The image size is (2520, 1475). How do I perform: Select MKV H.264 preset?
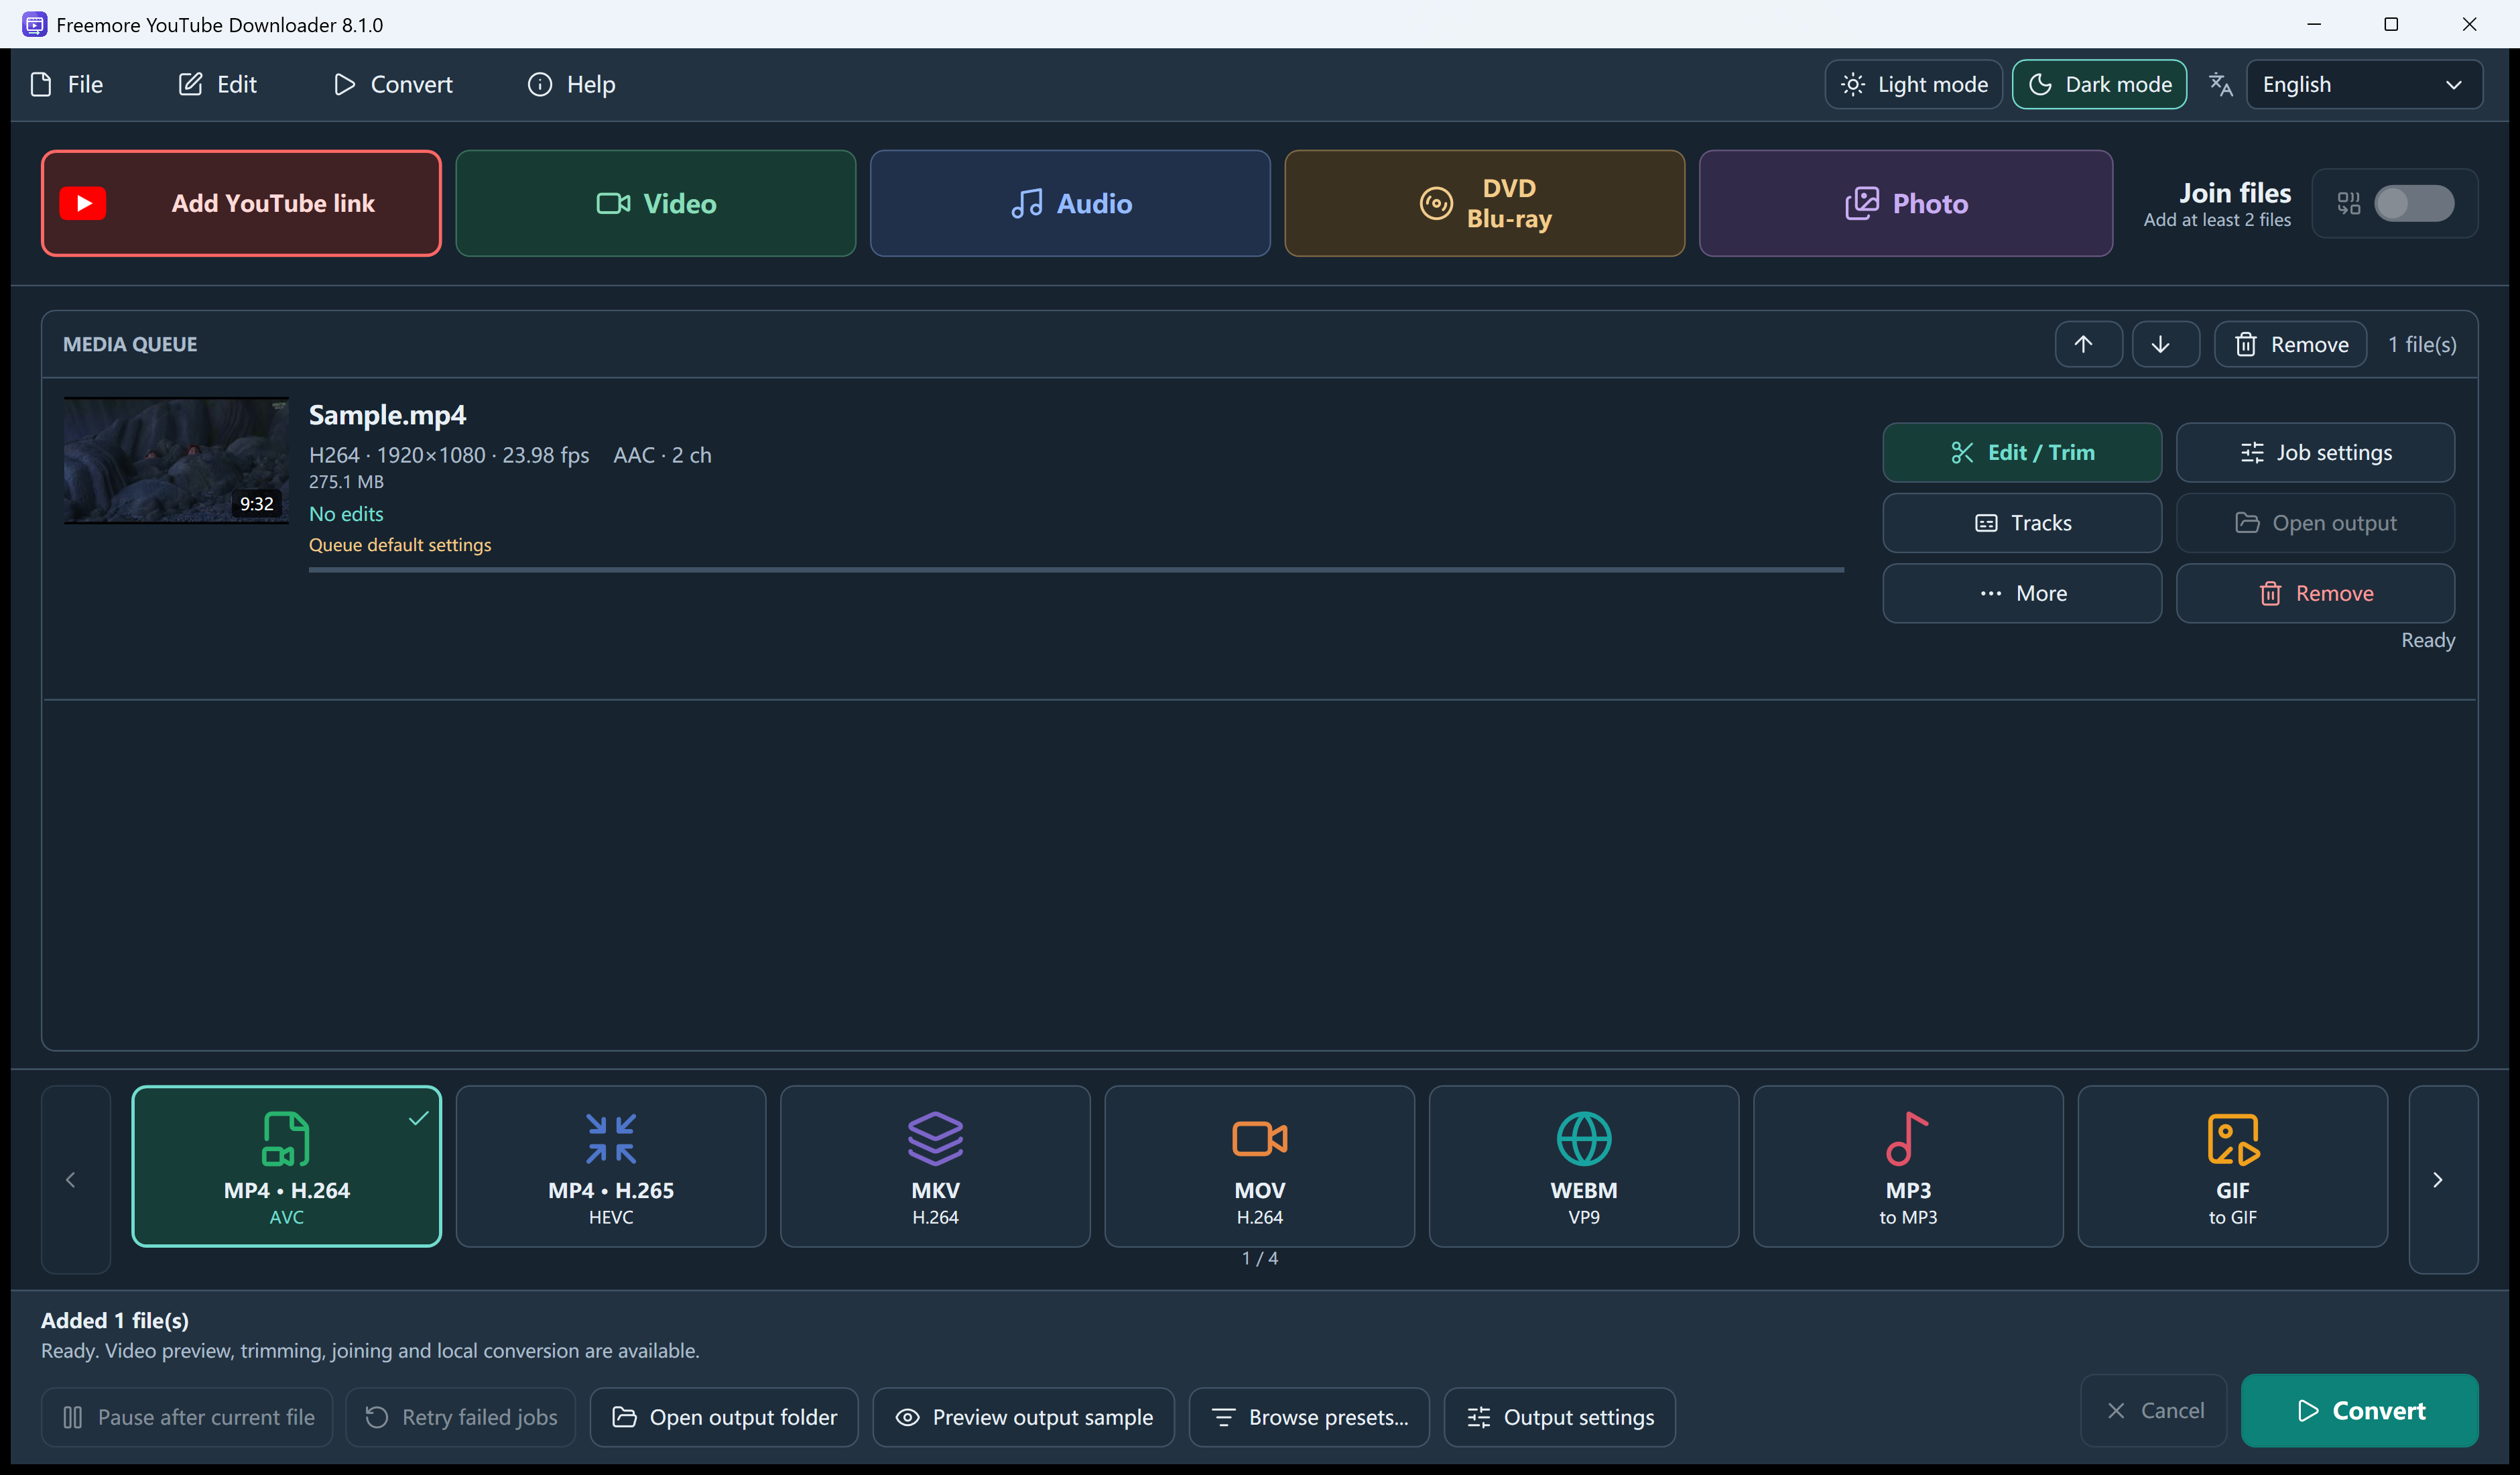935,1166
